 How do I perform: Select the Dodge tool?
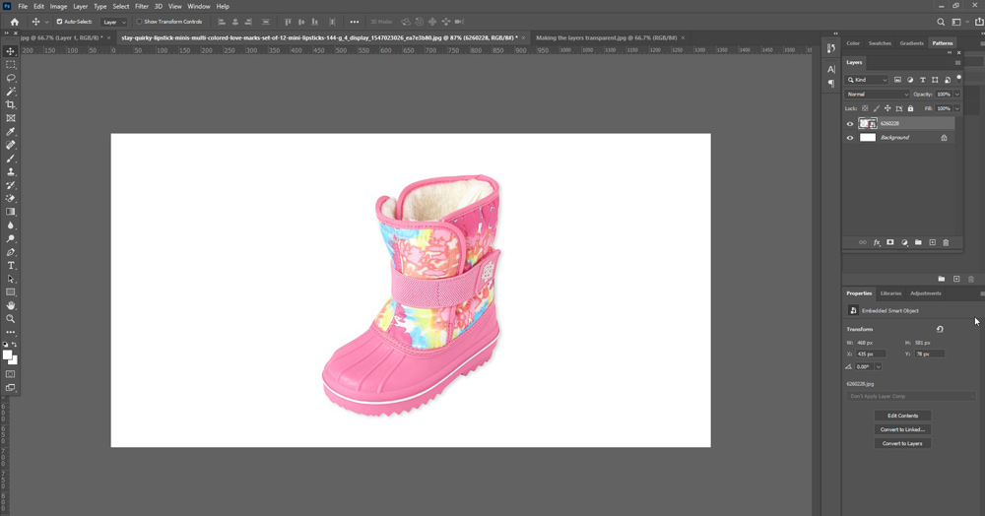[x=11, y=238]
